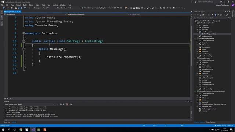Click the Navigate Backward toolbar icon
Screen dimensions: 235x132
[4, 8]
